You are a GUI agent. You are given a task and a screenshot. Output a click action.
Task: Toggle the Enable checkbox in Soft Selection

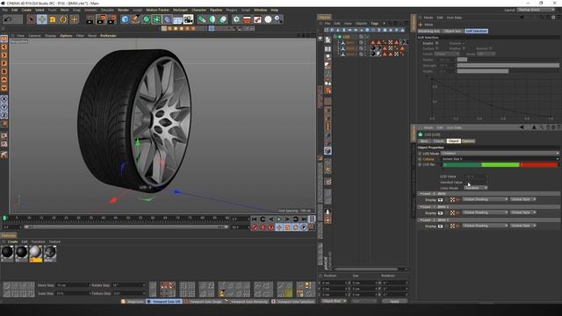coord(437,43)
